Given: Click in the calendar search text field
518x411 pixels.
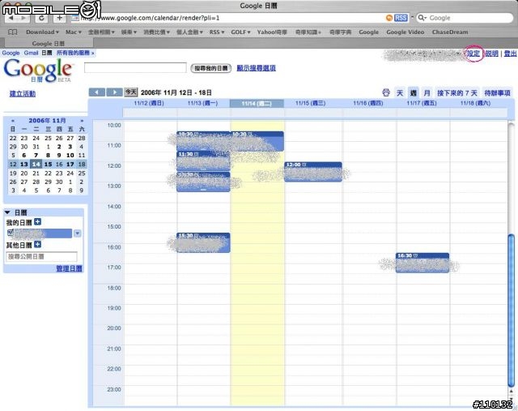Looking at the screenshot, I should pyautogui.click(x=135, y=68).
